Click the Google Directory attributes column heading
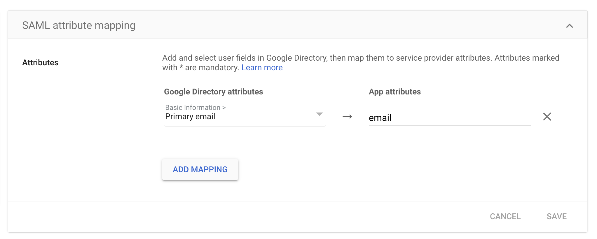 click(213, 92)
